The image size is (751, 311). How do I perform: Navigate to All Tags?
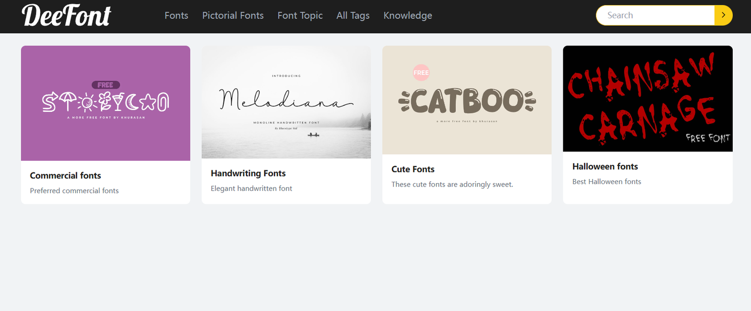(x=353, y=16)
